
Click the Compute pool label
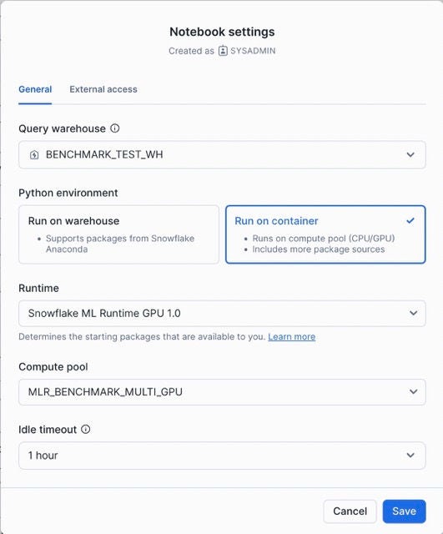click(53, 367)
